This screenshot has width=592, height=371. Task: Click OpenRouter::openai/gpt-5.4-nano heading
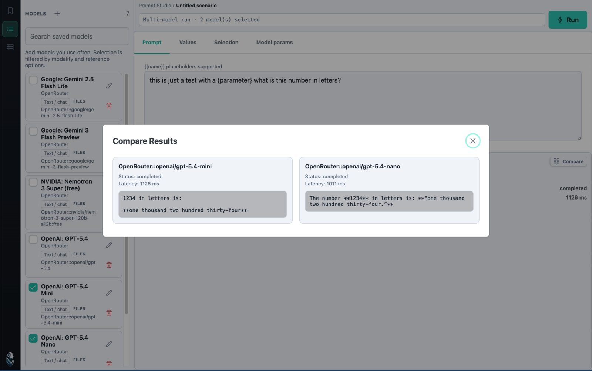point(353,166)
